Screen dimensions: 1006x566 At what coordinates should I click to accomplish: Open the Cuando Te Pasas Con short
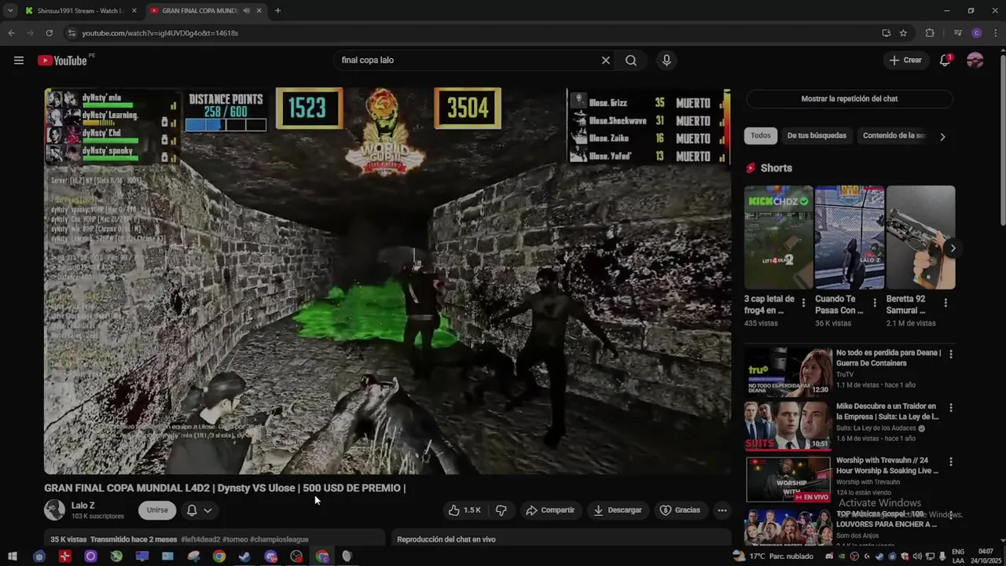[850, 237]
